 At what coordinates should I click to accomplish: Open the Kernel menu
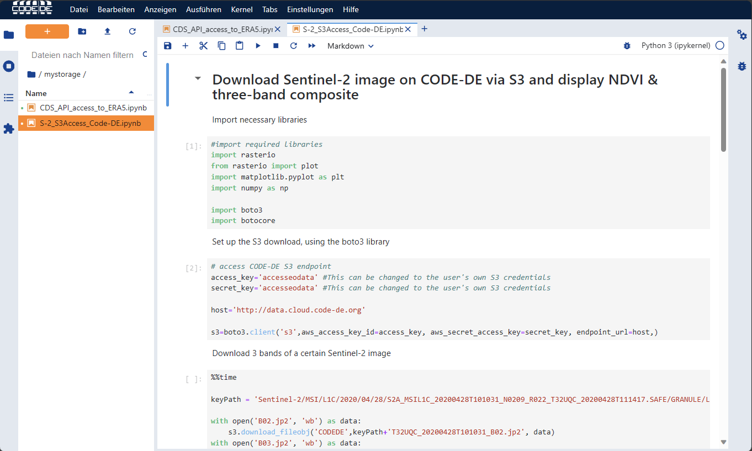242,9
